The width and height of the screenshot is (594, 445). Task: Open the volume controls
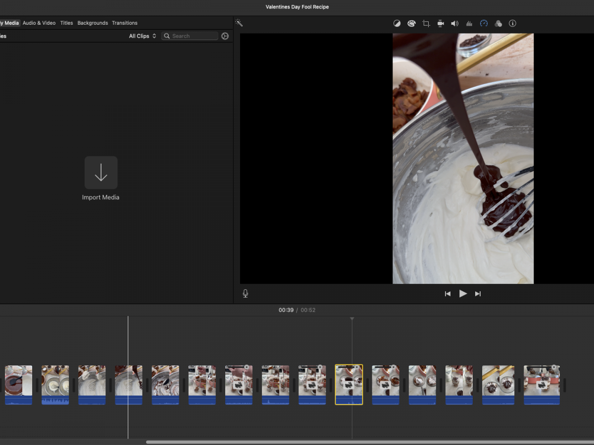(455, 23)
